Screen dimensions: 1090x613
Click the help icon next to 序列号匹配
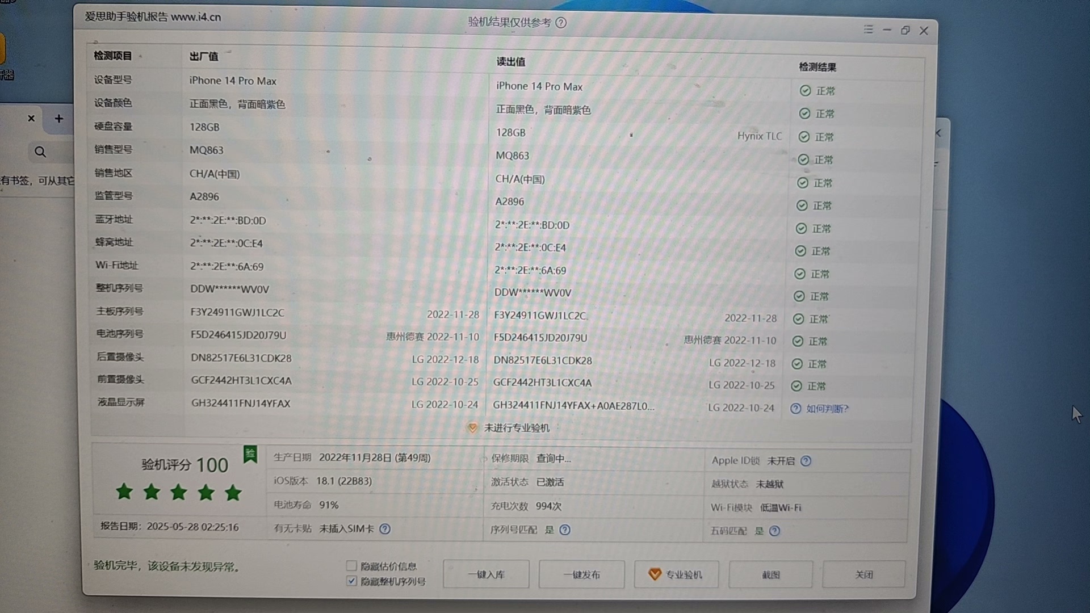(x=565, y=530)
